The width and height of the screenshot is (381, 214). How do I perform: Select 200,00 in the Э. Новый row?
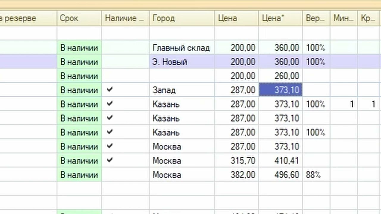pos(237,62)
